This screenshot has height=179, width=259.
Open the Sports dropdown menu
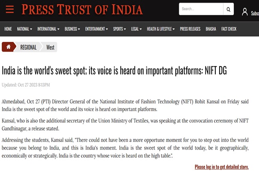click(x=119, y=29)
